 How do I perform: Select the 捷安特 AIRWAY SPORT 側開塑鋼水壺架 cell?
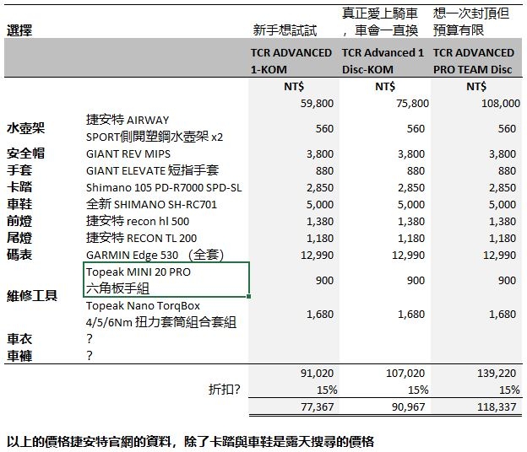tap(155, 128)
